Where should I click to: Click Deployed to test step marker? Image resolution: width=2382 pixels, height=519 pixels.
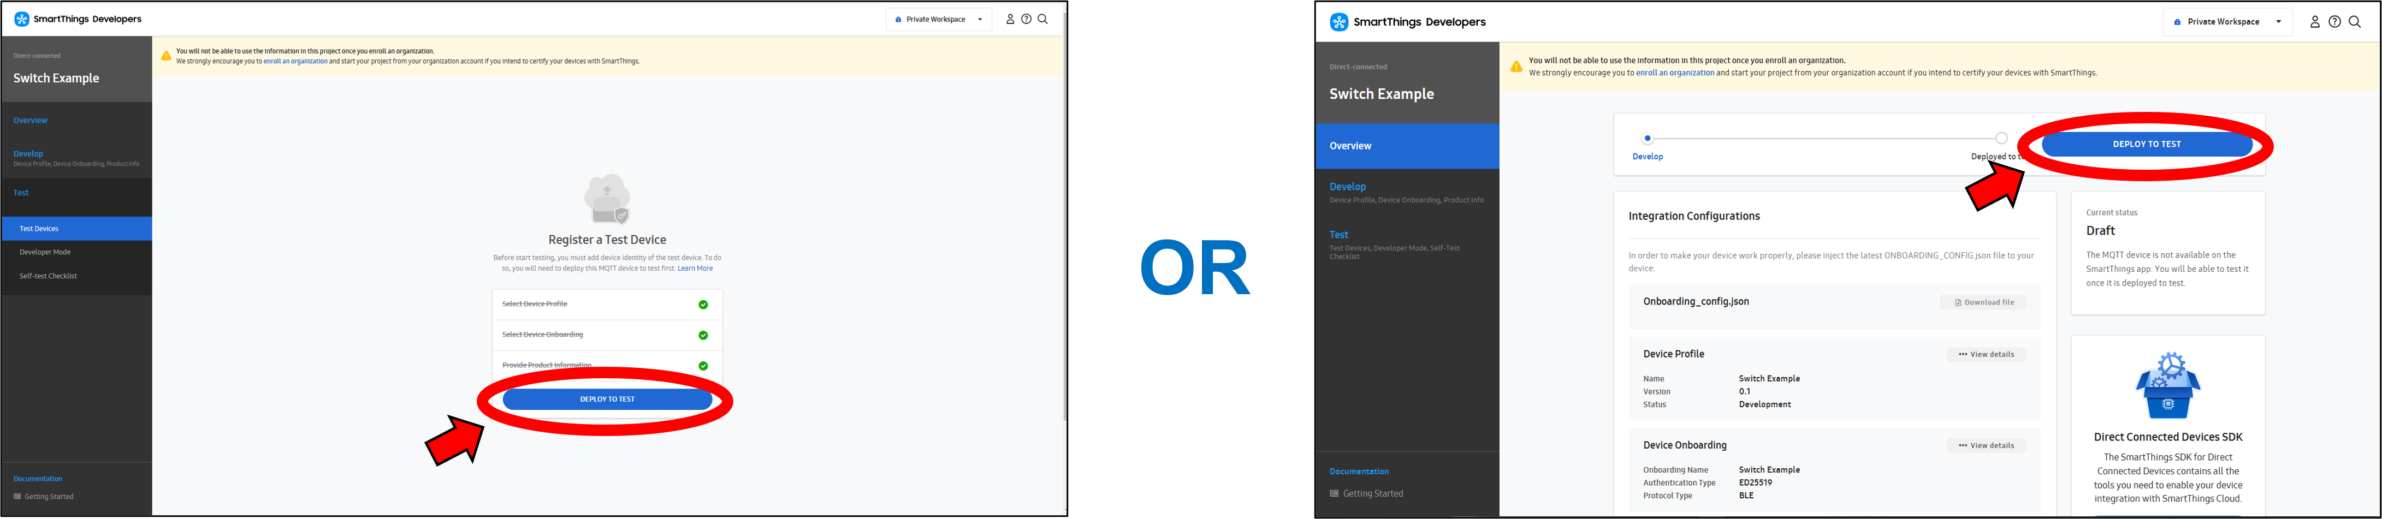pyautogui.click(x=2001, y=139)
